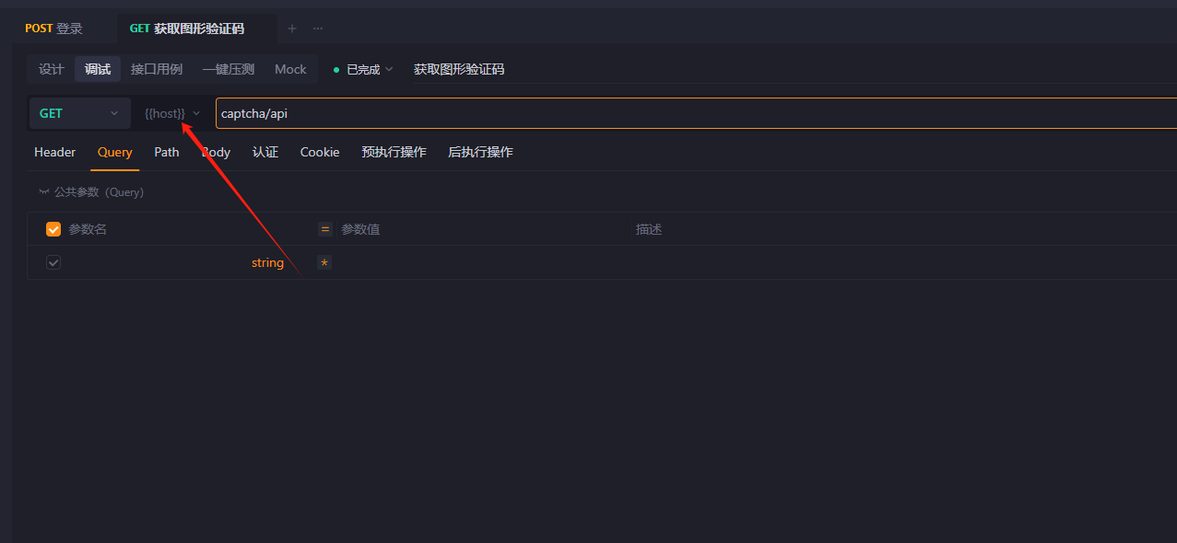
Task: Select the GET 获取图形验证码 tab
Action: point(187,29)
